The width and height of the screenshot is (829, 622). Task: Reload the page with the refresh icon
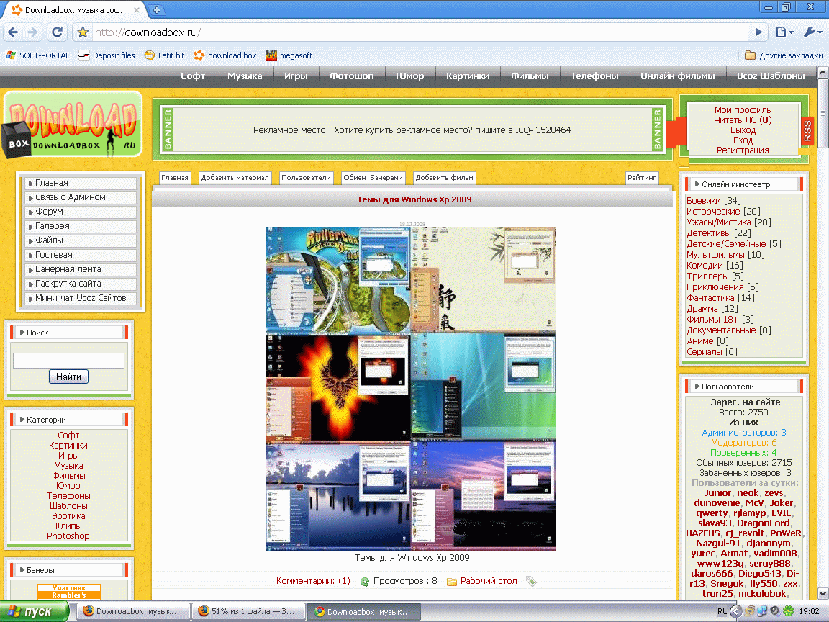tap(57, 32)
